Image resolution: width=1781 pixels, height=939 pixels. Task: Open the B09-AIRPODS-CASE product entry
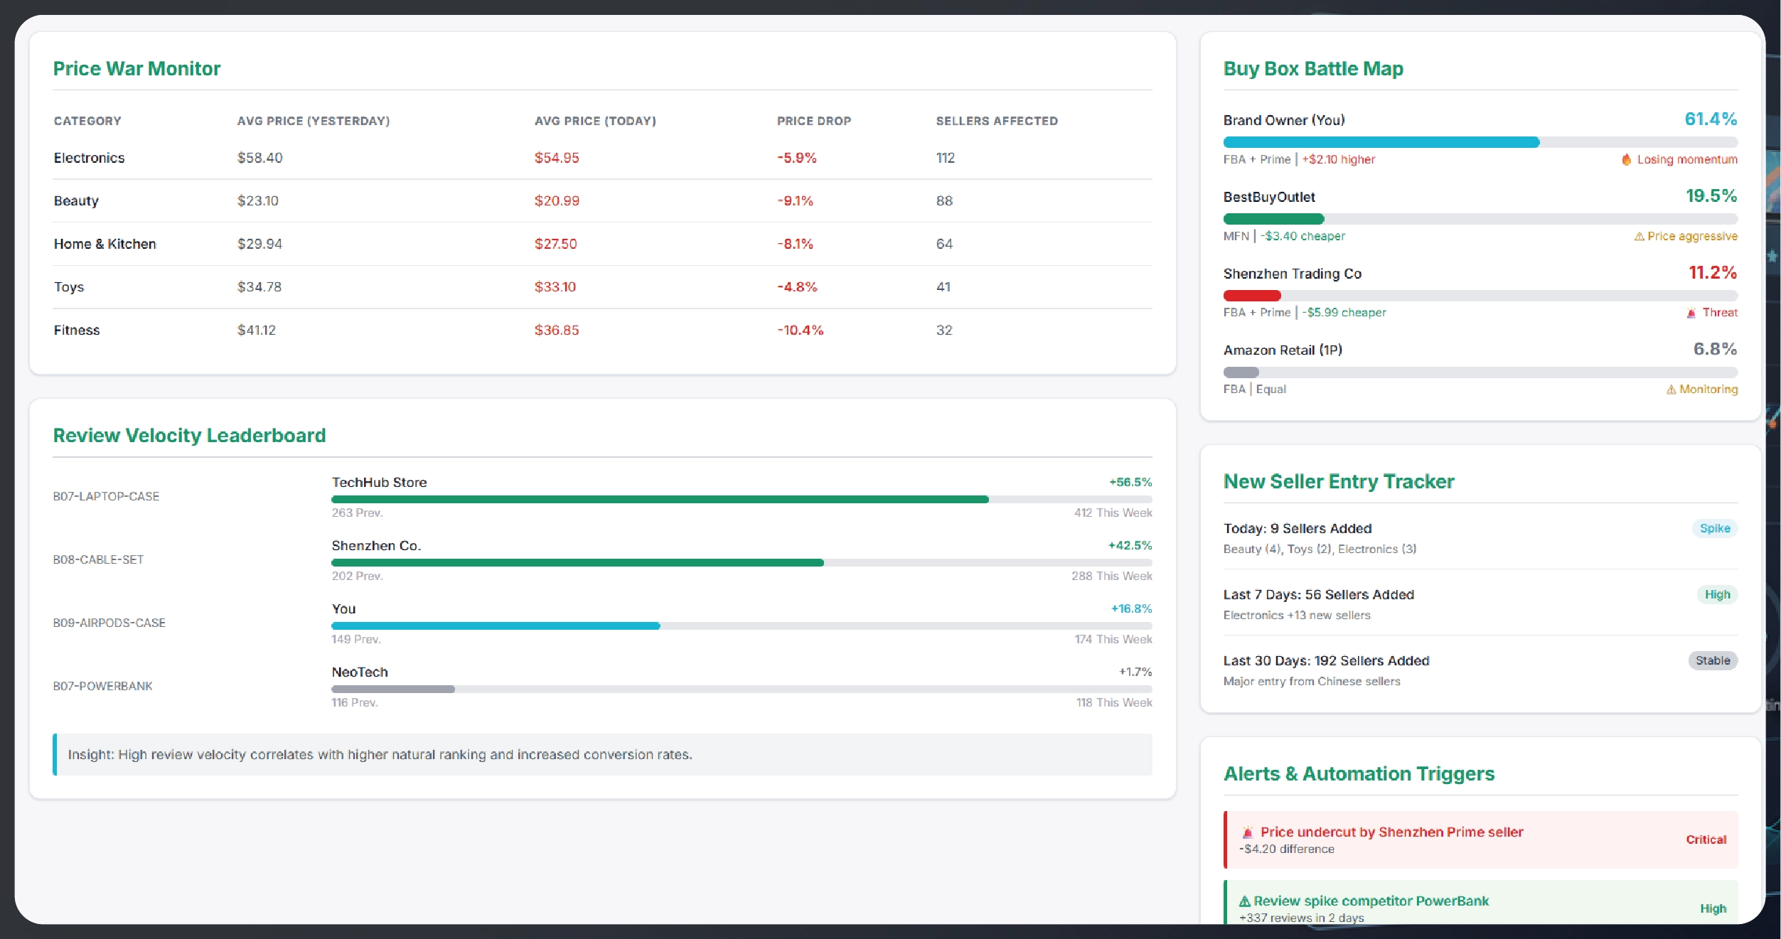[x=109, y=623]
